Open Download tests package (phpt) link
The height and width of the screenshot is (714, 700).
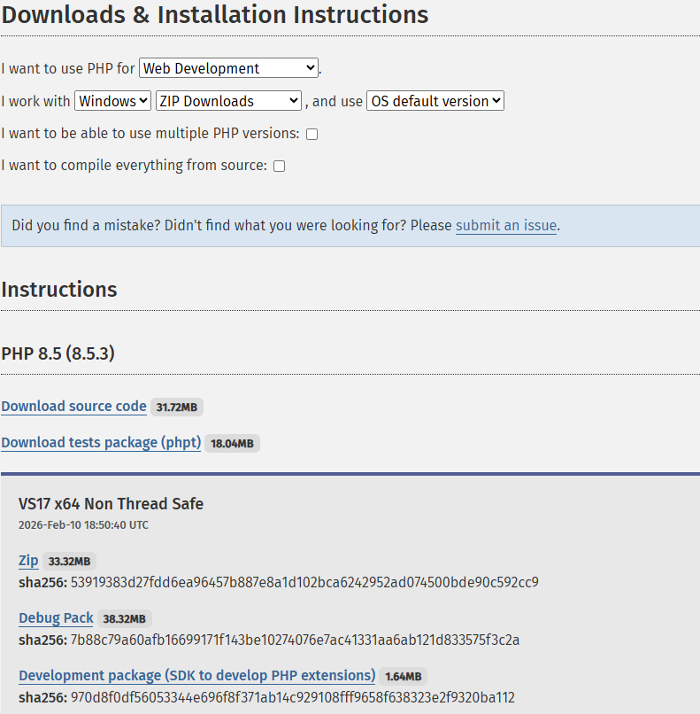click(x=101, y=443)
